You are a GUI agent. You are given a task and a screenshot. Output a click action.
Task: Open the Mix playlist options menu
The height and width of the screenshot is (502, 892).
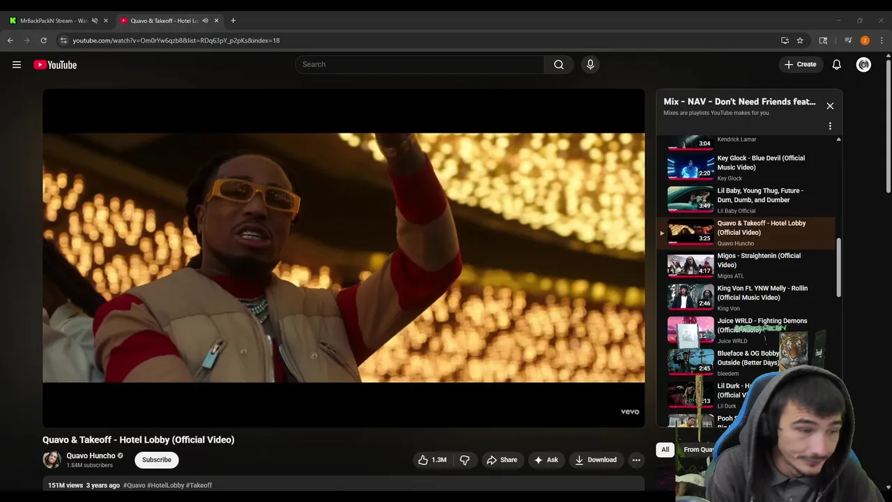(x=830, y=126)
